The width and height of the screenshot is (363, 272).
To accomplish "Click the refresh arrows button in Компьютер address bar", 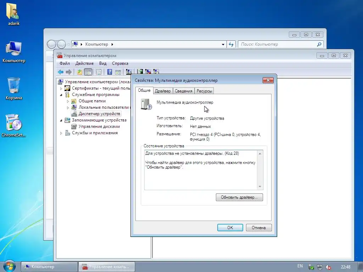I will [x=231, y=44].
